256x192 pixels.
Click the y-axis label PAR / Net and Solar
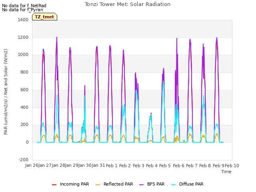point(6,92)
